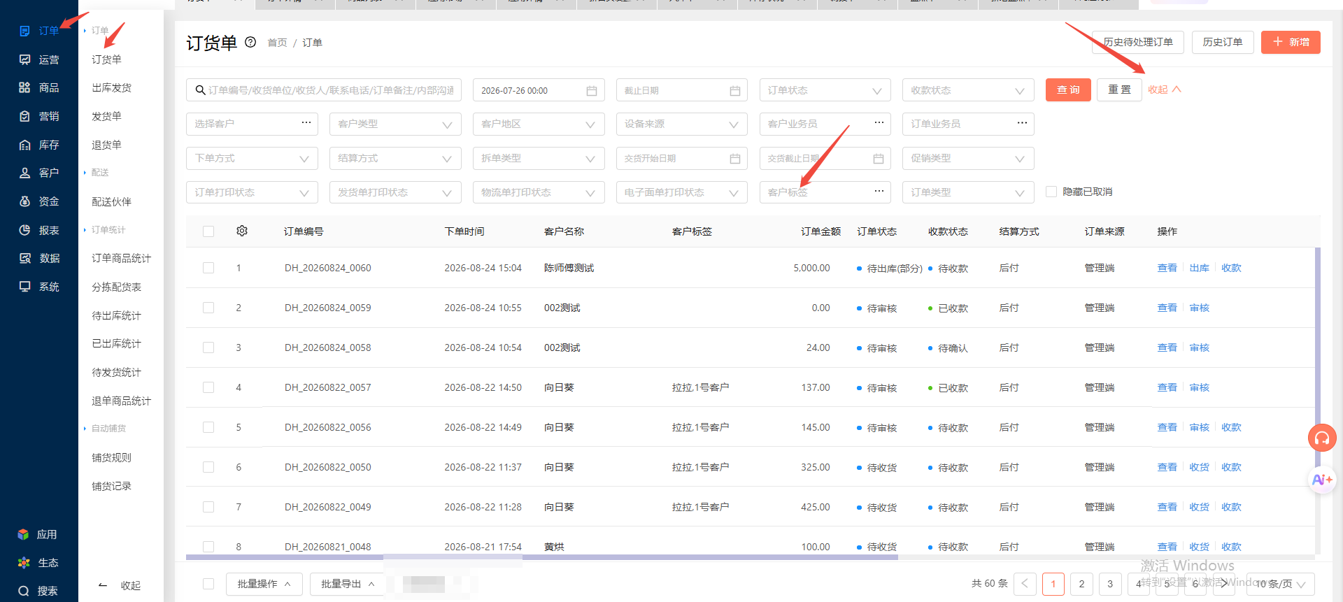The image size is (1343, 602).
Task: Check the row for order DH_20260822_0050
Action: [208, 467]
